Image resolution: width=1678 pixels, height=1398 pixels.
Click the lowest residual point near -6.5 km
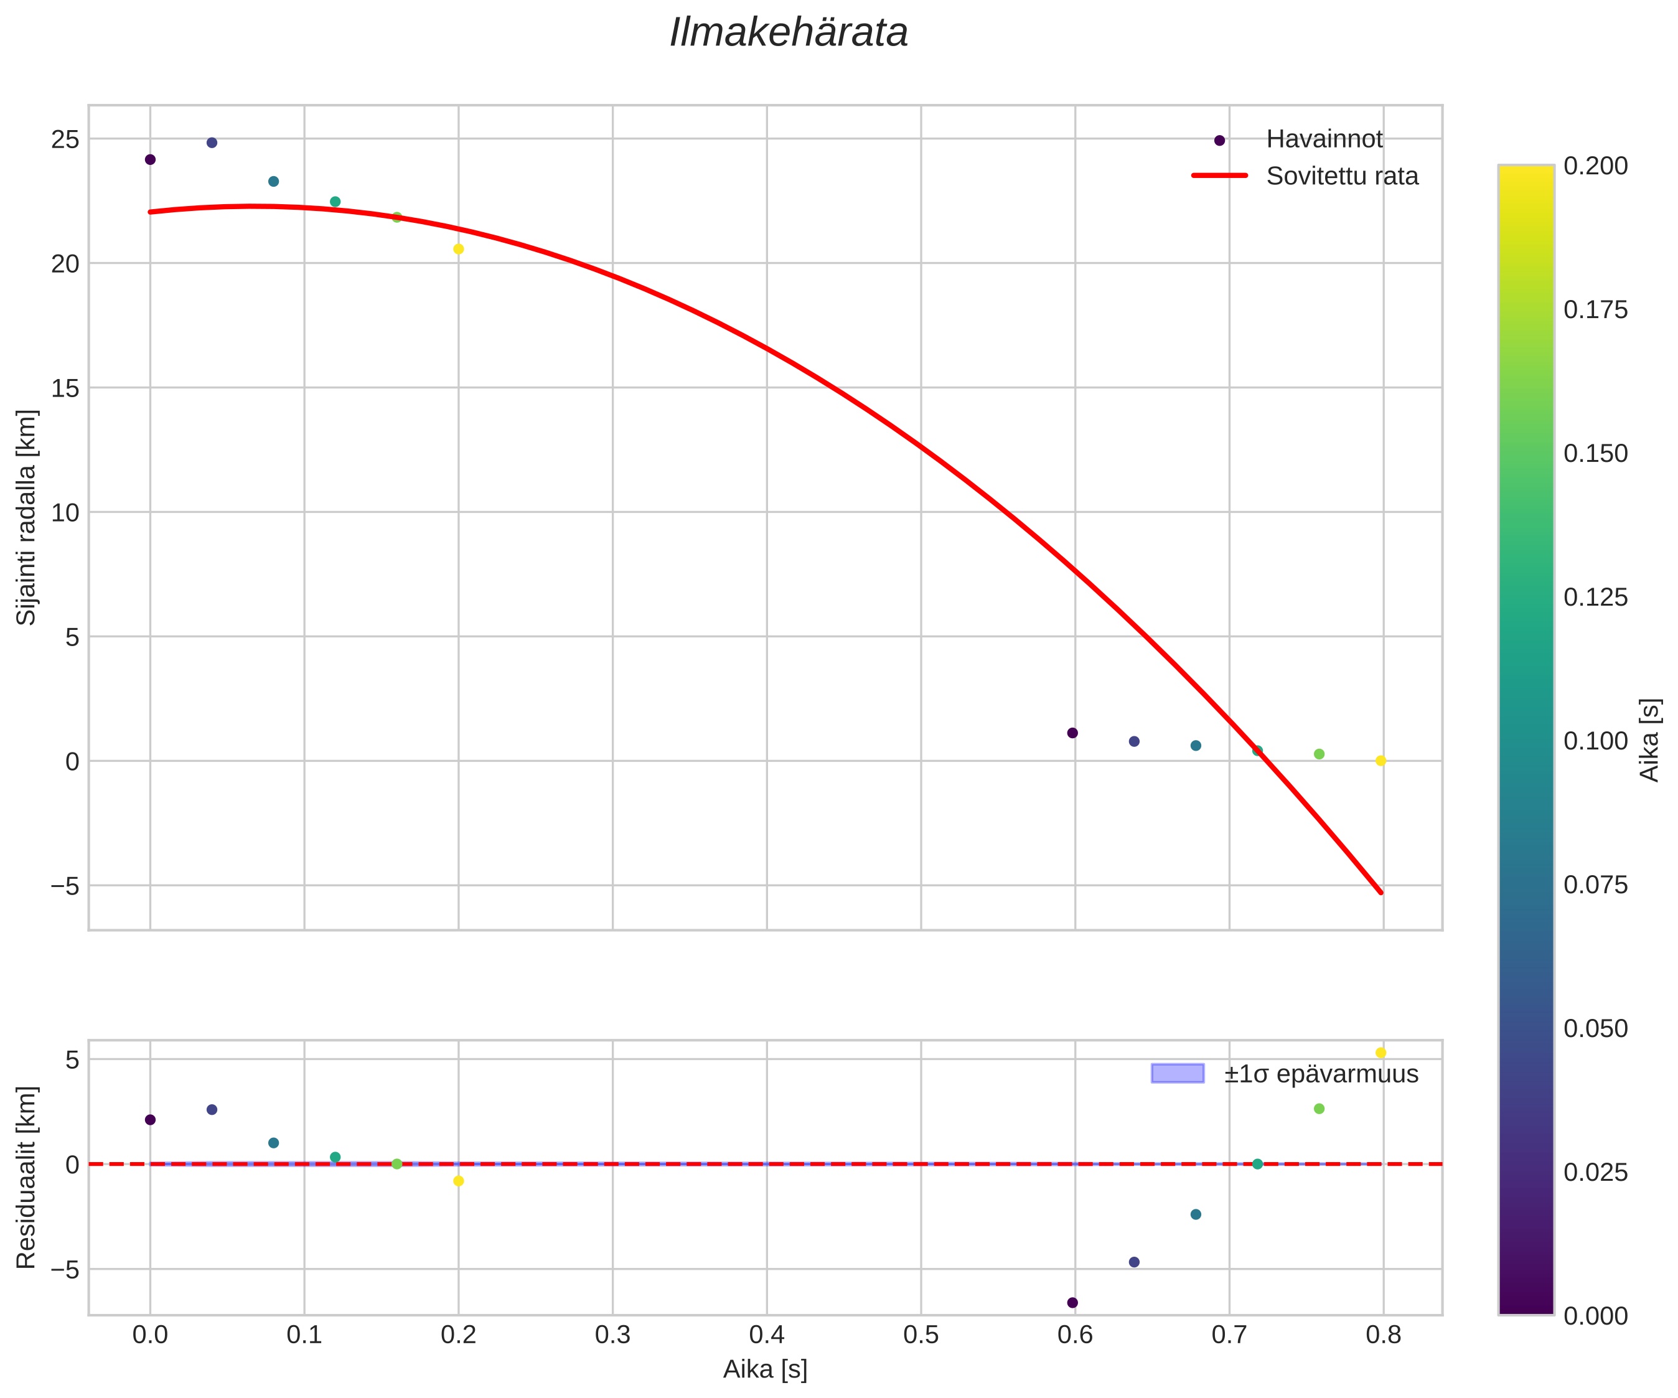(1072, 1303)
